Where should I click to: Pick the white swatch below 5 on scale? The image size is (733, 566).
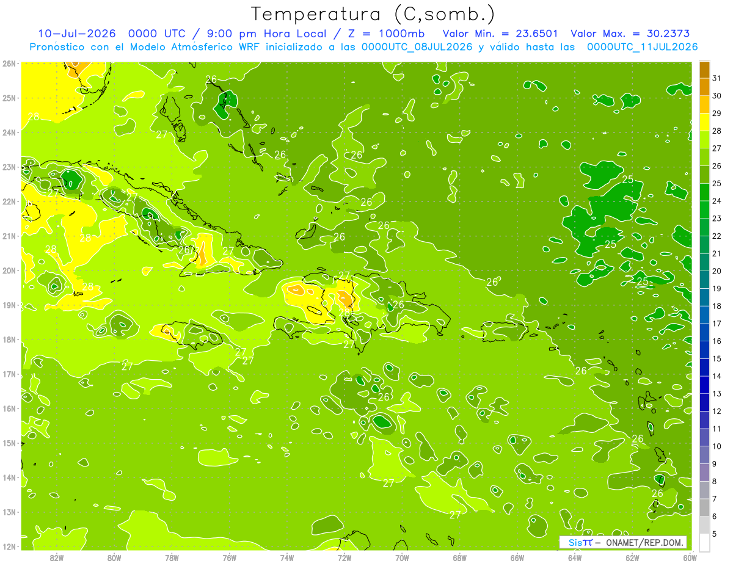click(704, 542)
